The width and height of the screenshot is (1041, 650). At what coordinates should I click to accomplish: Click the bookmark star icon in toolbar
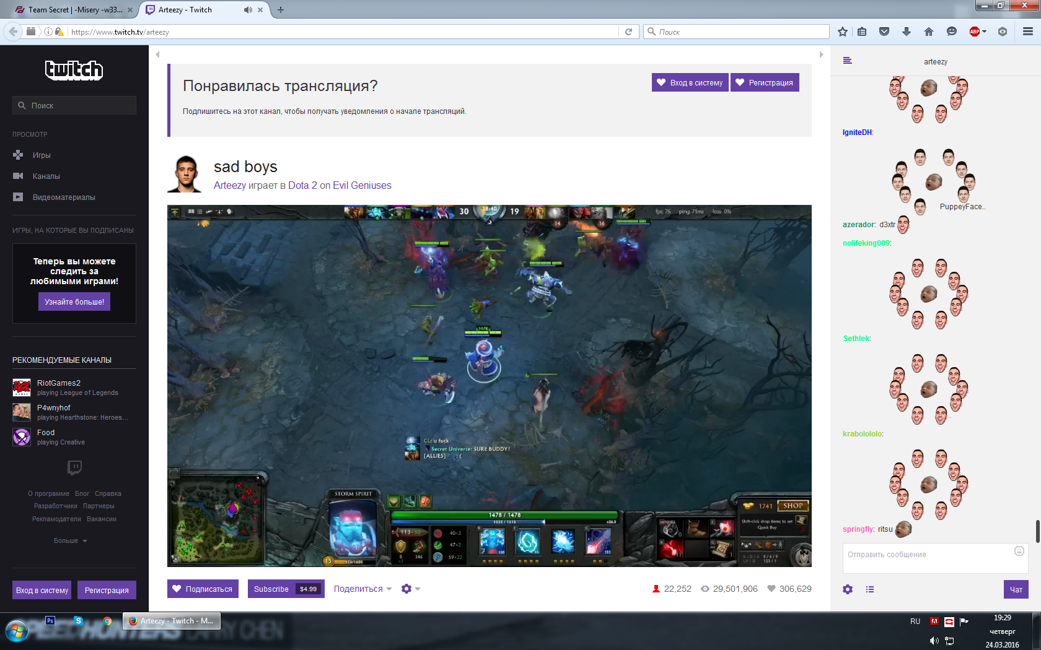click(x=842, y=32)
